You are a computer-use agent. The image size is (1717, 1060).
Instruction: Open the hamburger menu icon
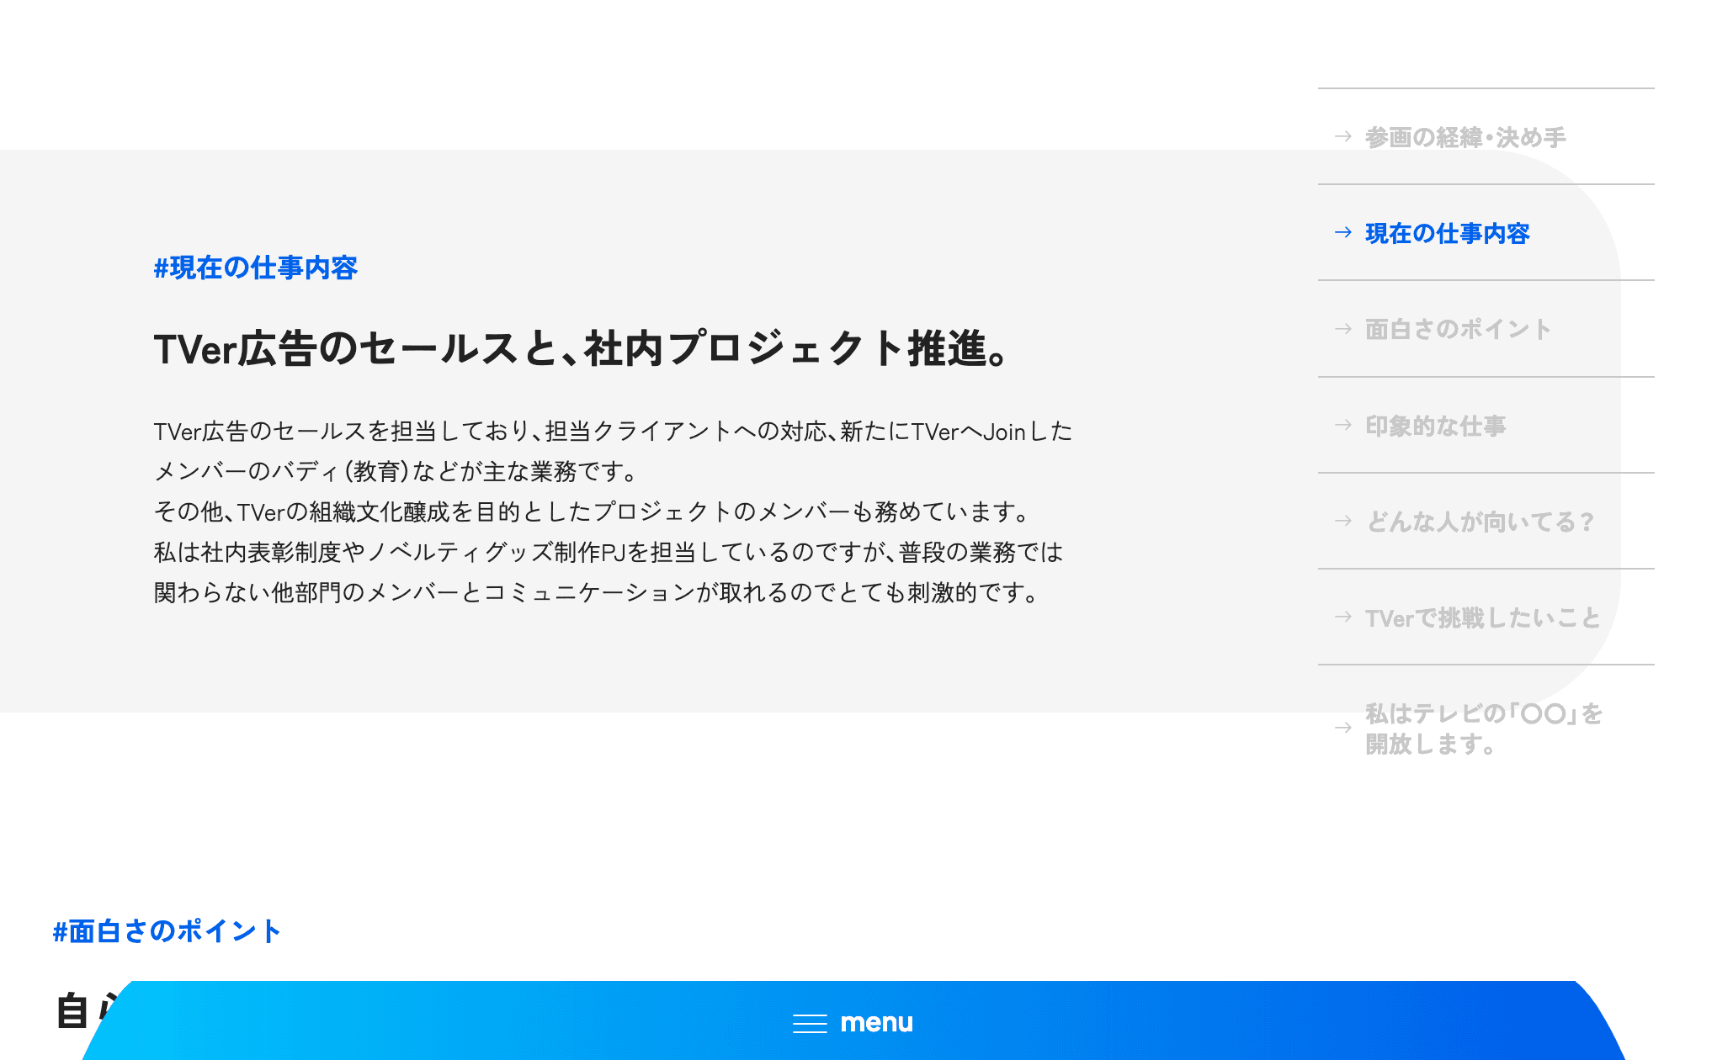[x=810, y=1023]
